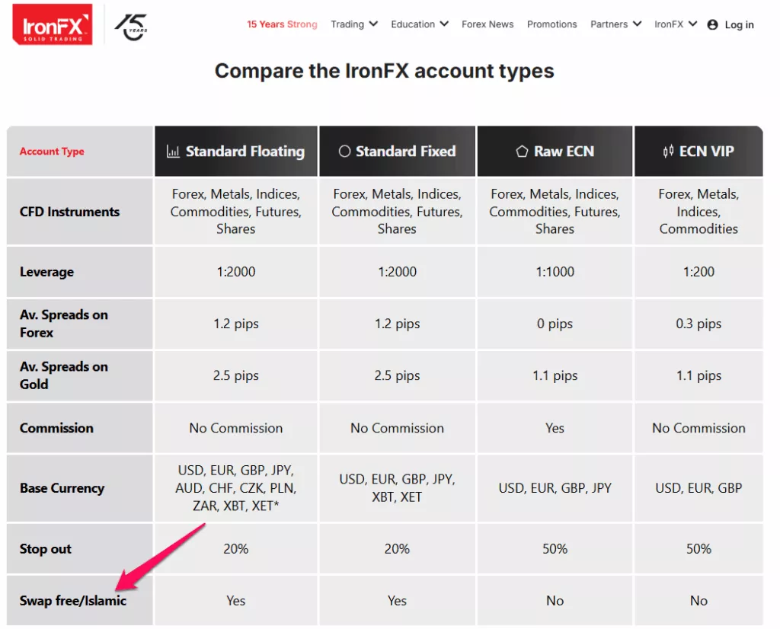Click the candlestick icon in ECN VIP header
This screenshot has width=780, height=629.
click(x=668, y=152)
